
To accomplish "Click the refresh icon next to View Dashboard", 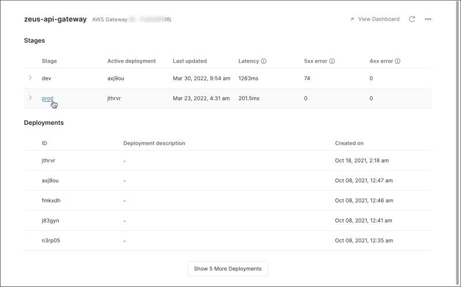I will tap(412, 19).
